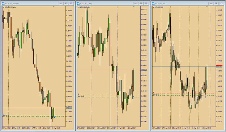Maximize the NZDUSD,Weekly chart window

[x=66, y=4]
